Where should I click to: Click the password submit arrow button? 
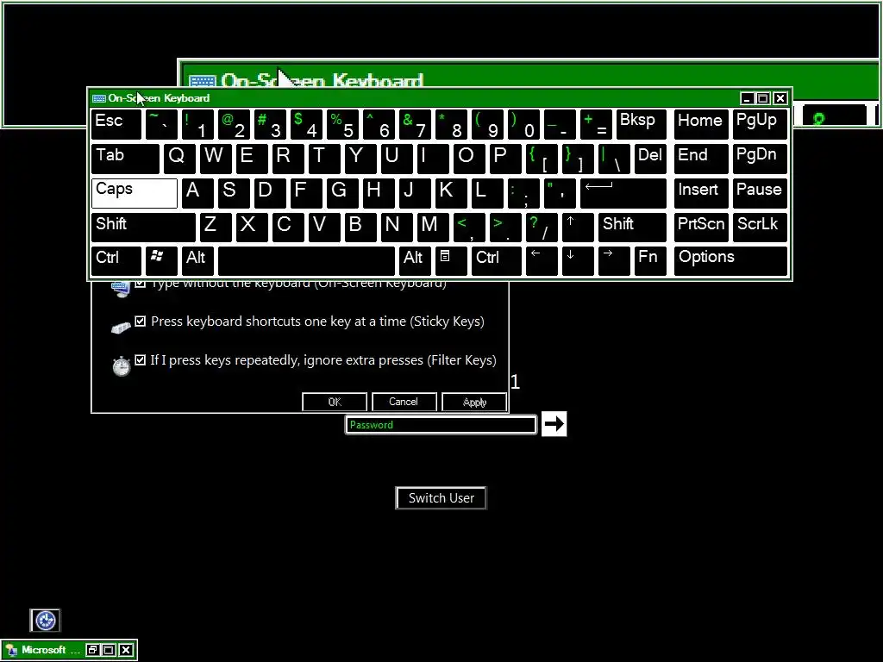coord(554,424)
